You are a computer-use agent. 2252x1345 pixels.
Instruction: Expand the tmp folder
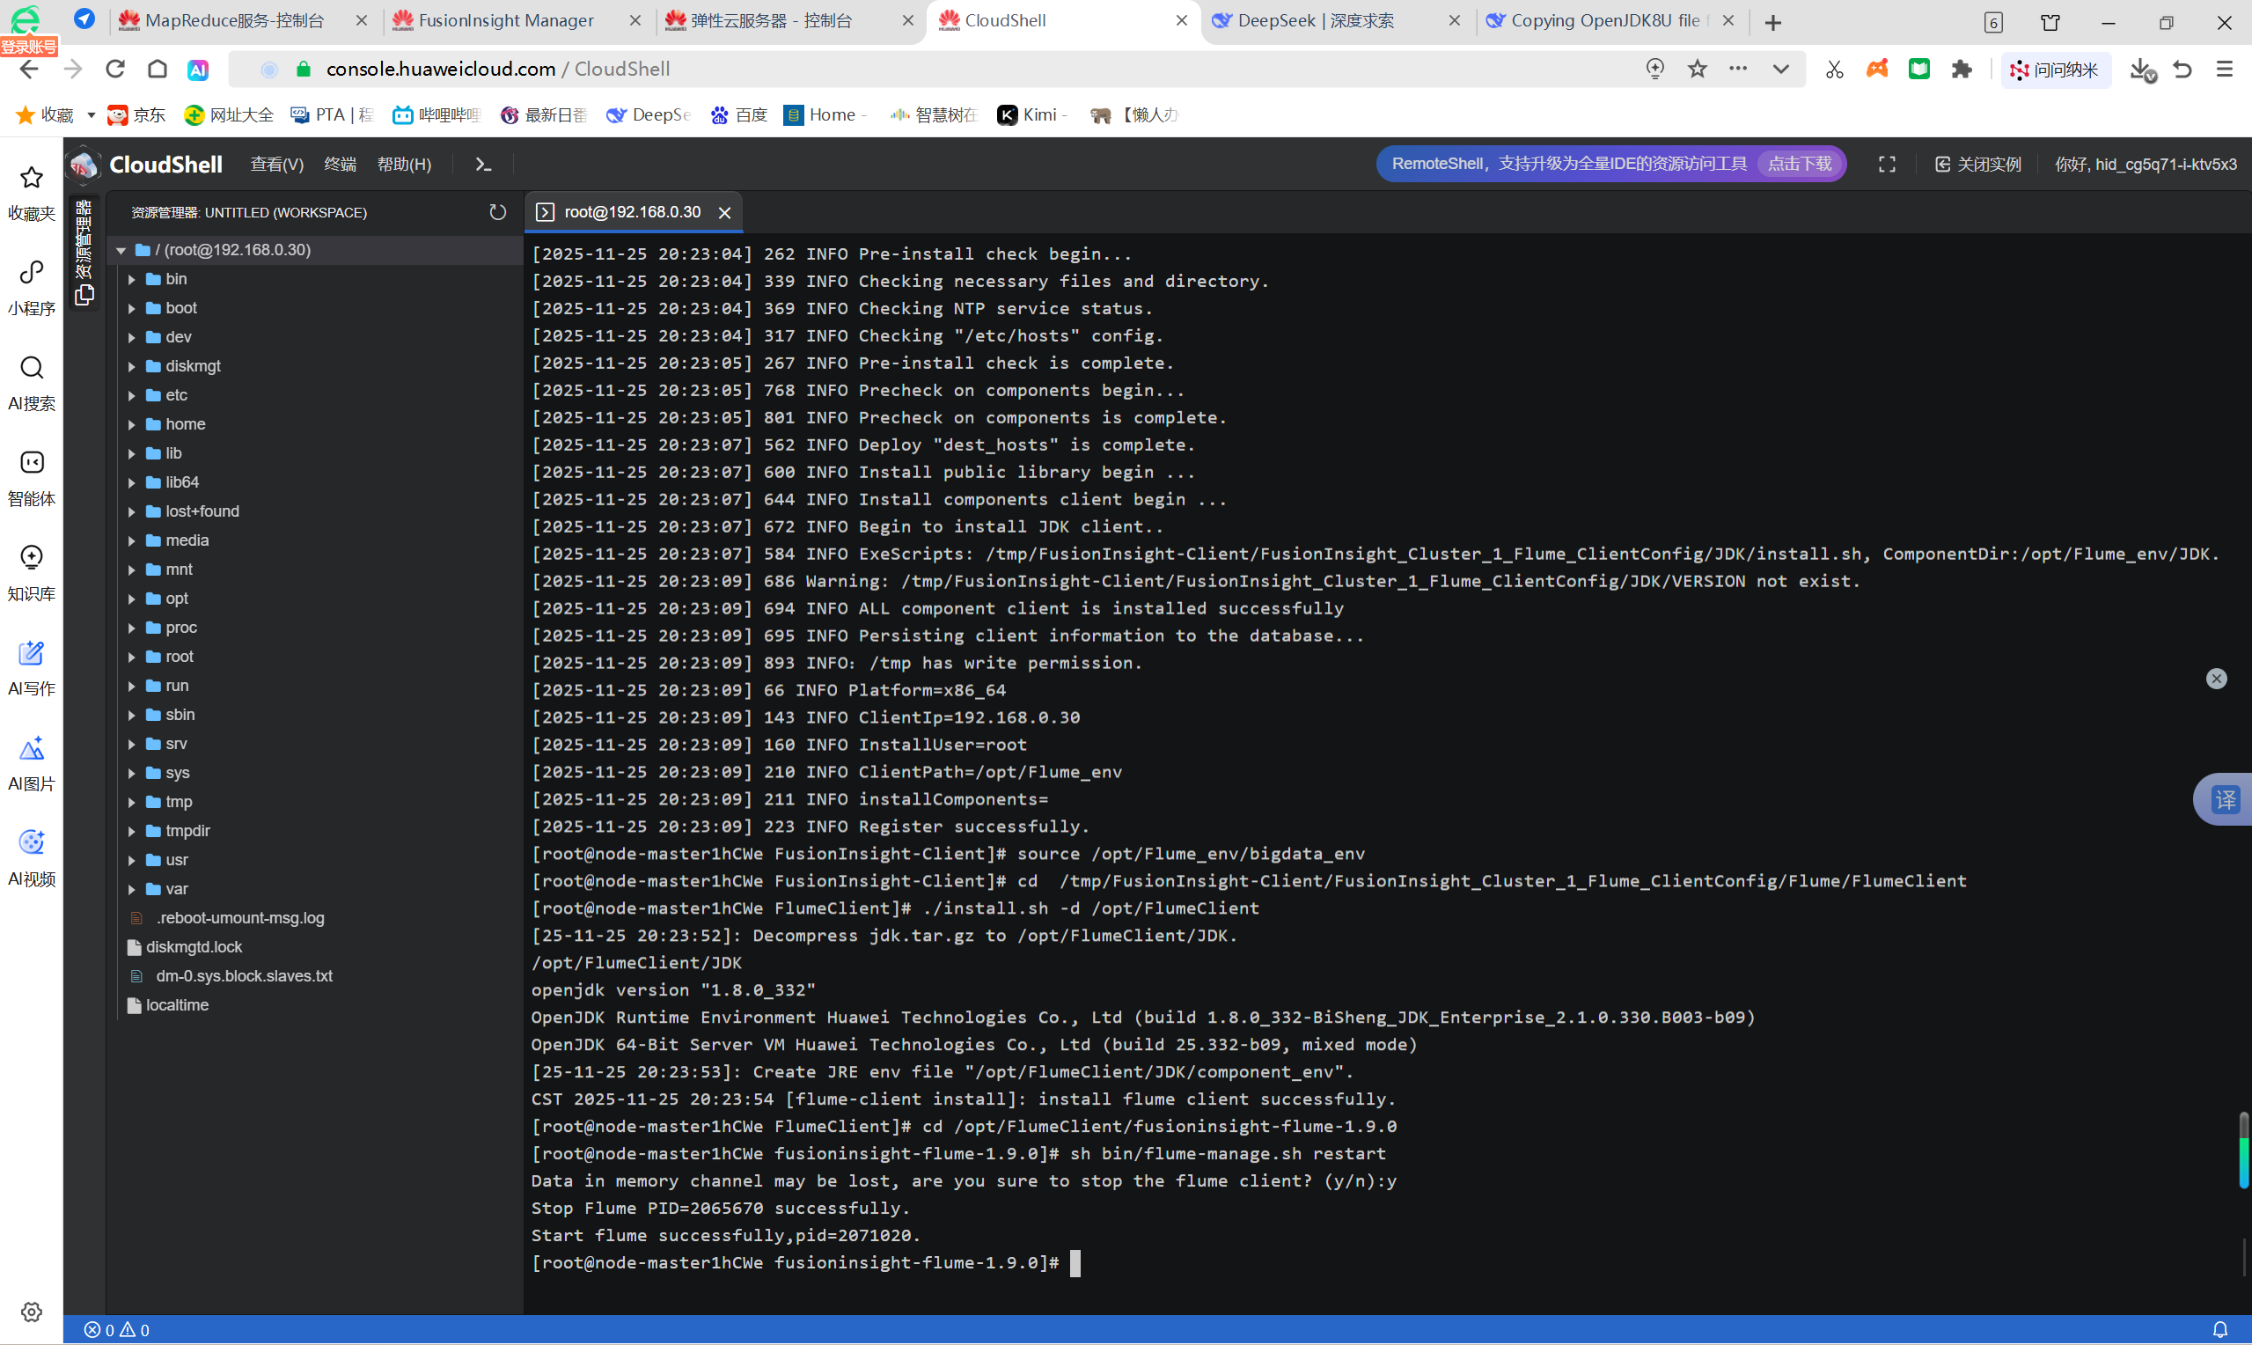pyautogui.click(x=179, y=801)
